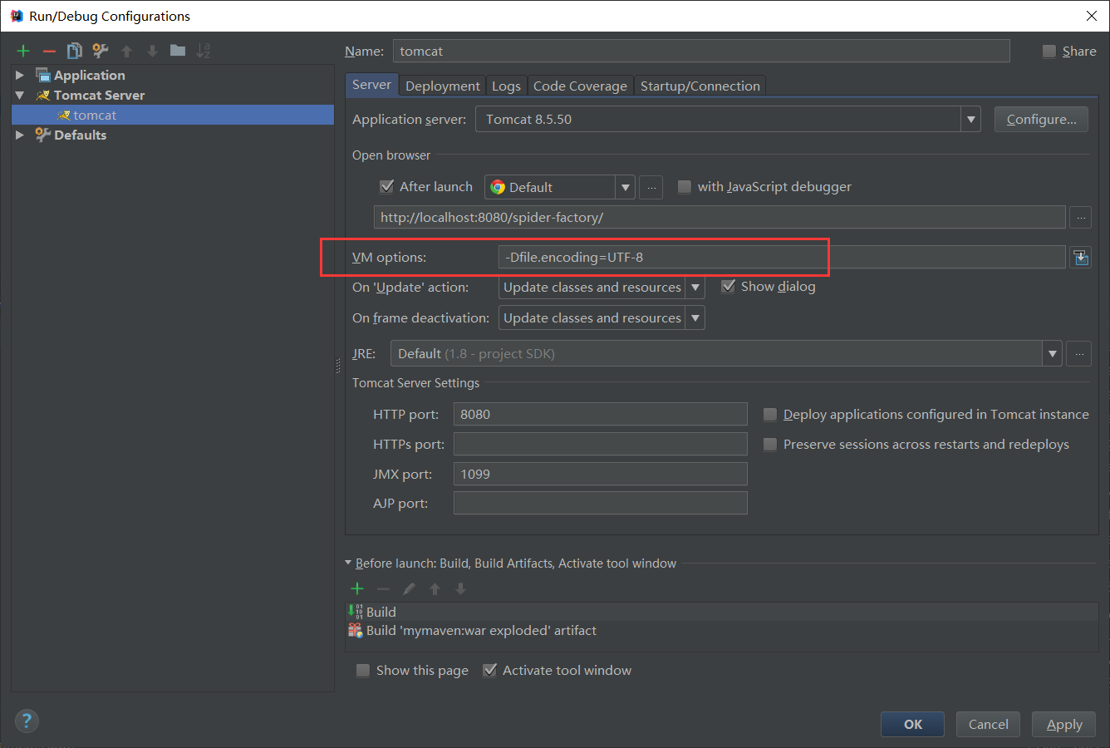Click the VM options input field
This screenshot has width=1110, height=748.
coord(782,257)
